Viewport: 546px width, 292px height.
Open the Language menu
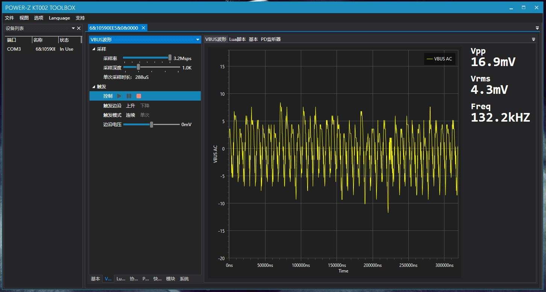pos(59,18)
